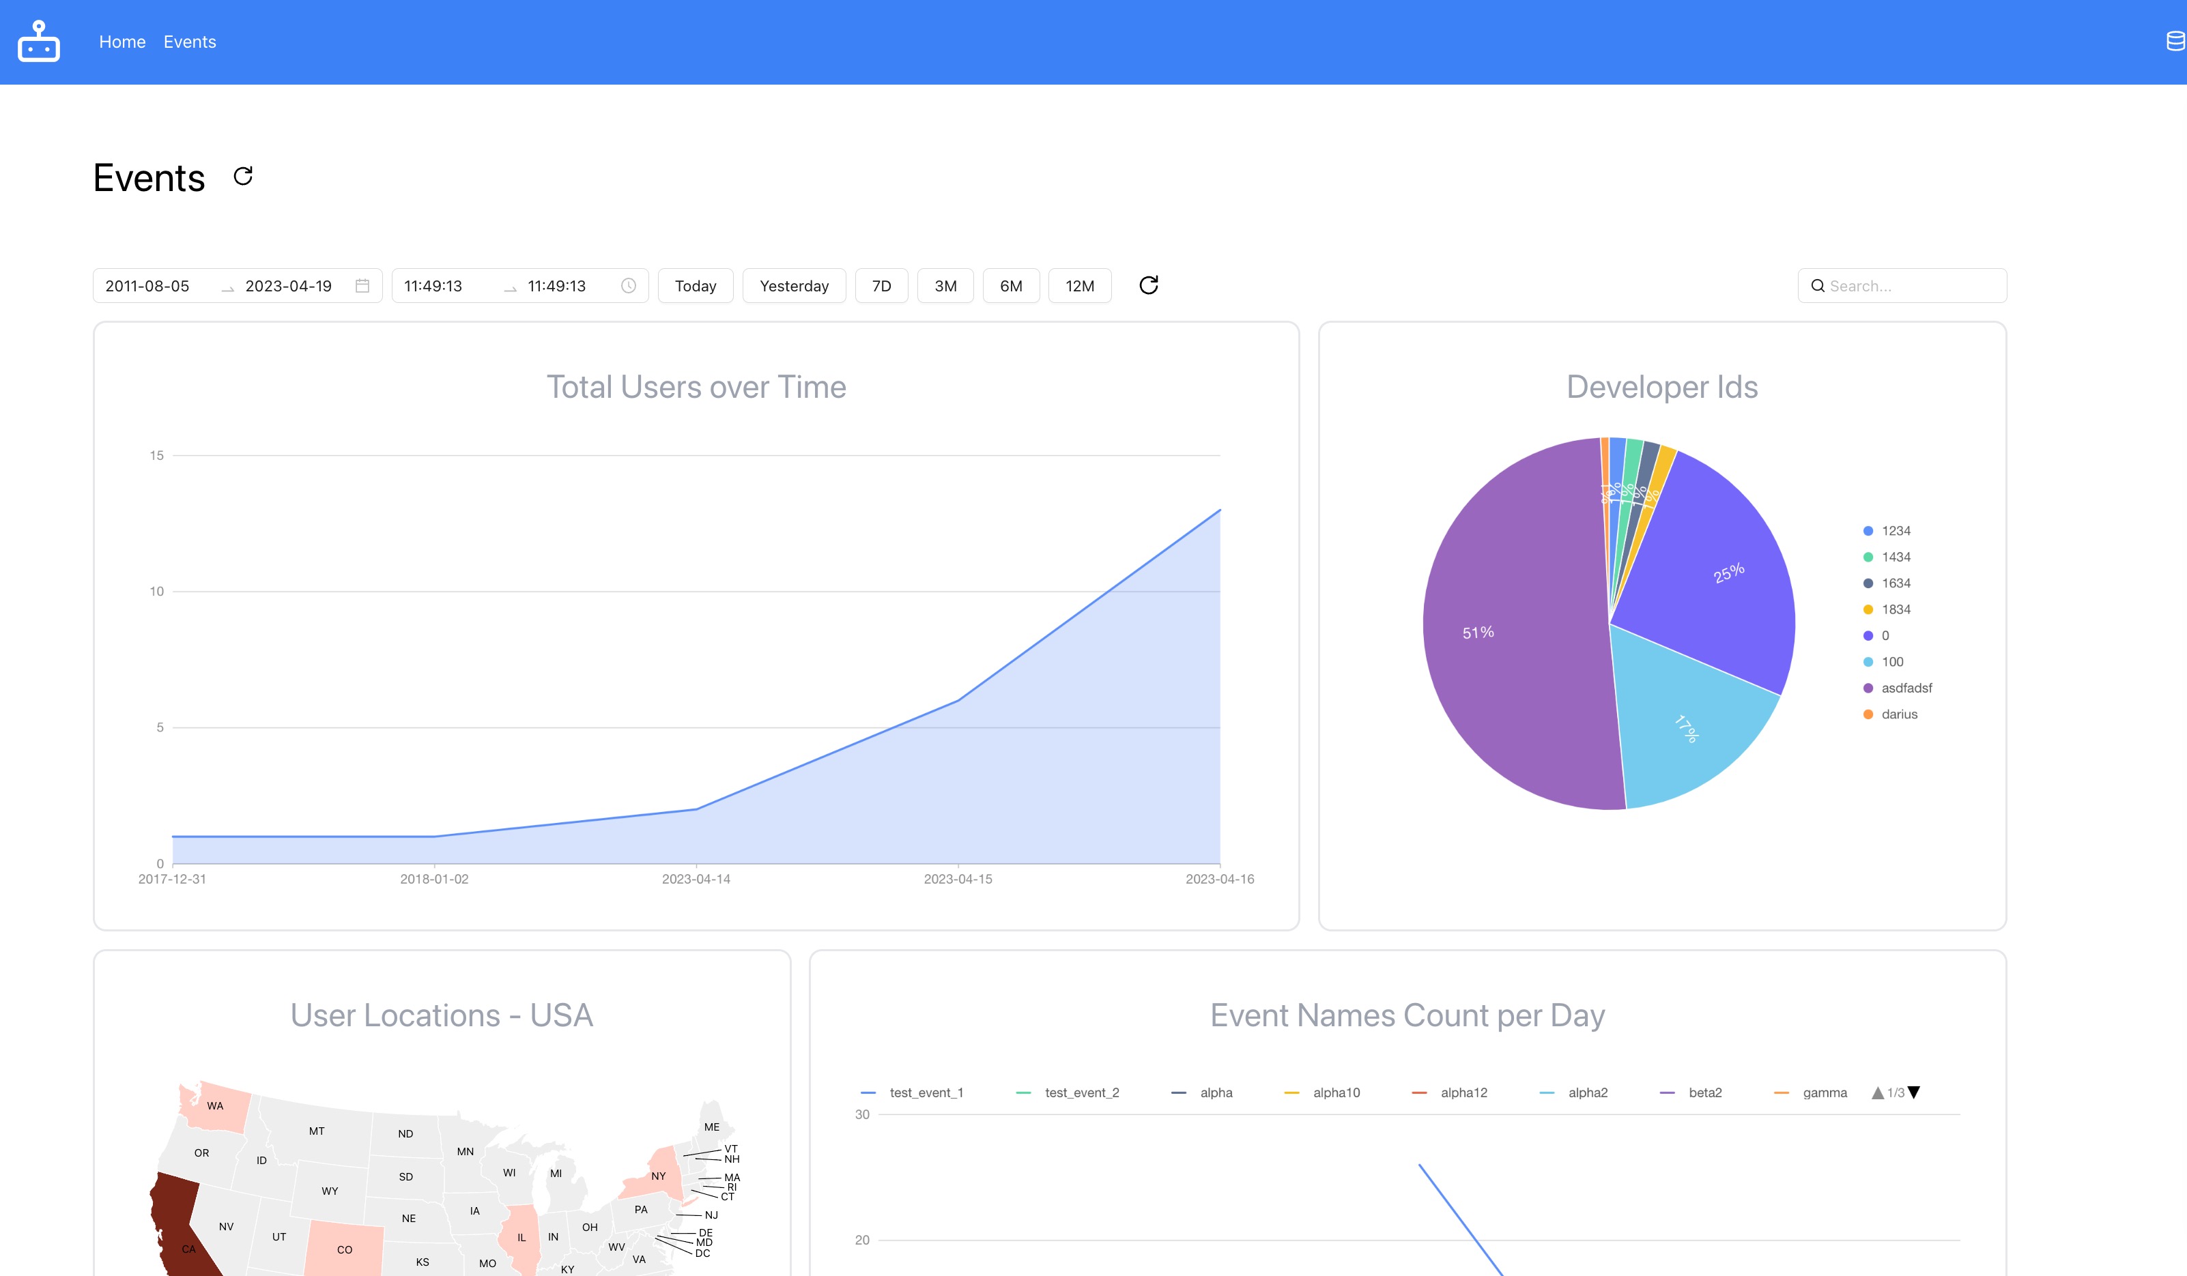Click the reload icon beside 12M button
Image resolution: width=2187 pixels, height=1276 pixels.
click(1148, 285)
